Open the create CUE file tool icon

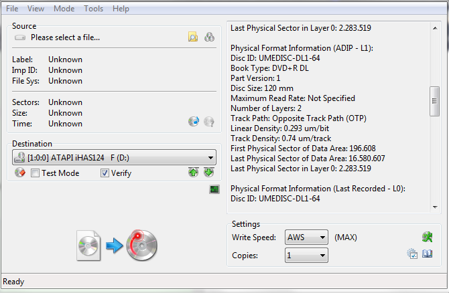209,37
